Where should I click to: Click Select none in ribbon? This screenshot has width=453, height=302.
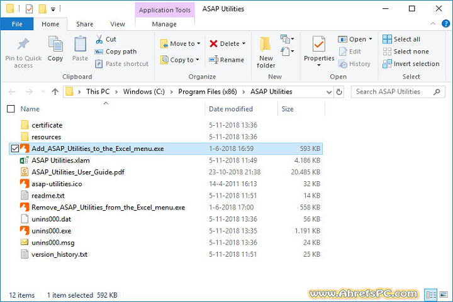406,52
